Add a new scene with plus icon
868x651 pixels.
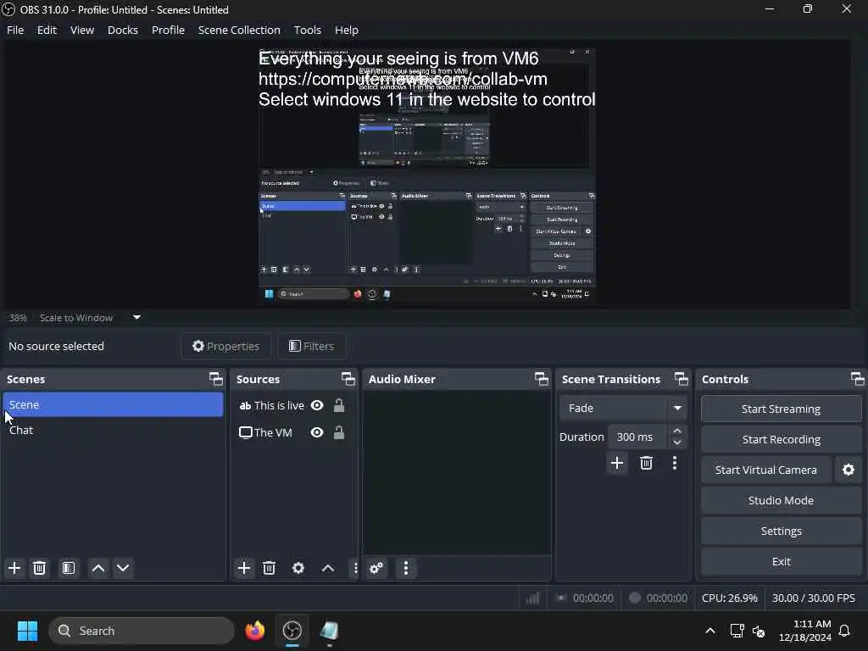[x=14, y=568]
